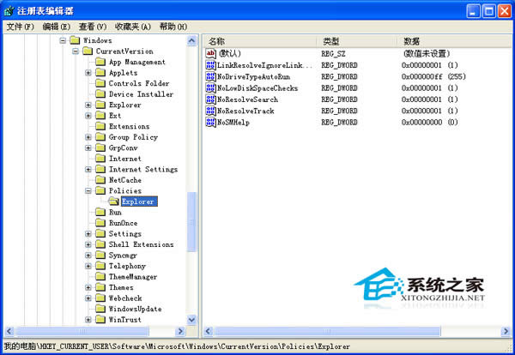Click the NoResolveTrack DWORD icon
Viewport: 515px width, 355px height.
point(210,111)
